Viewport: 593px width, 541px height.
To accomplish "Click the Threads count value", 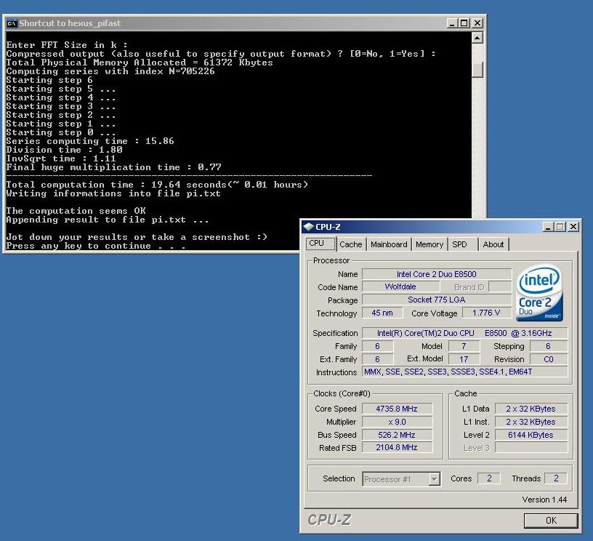I will [x=555, y=478].
